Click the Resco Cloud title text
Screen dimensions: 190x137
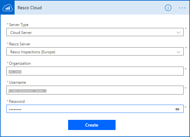(x=30, y=8)
